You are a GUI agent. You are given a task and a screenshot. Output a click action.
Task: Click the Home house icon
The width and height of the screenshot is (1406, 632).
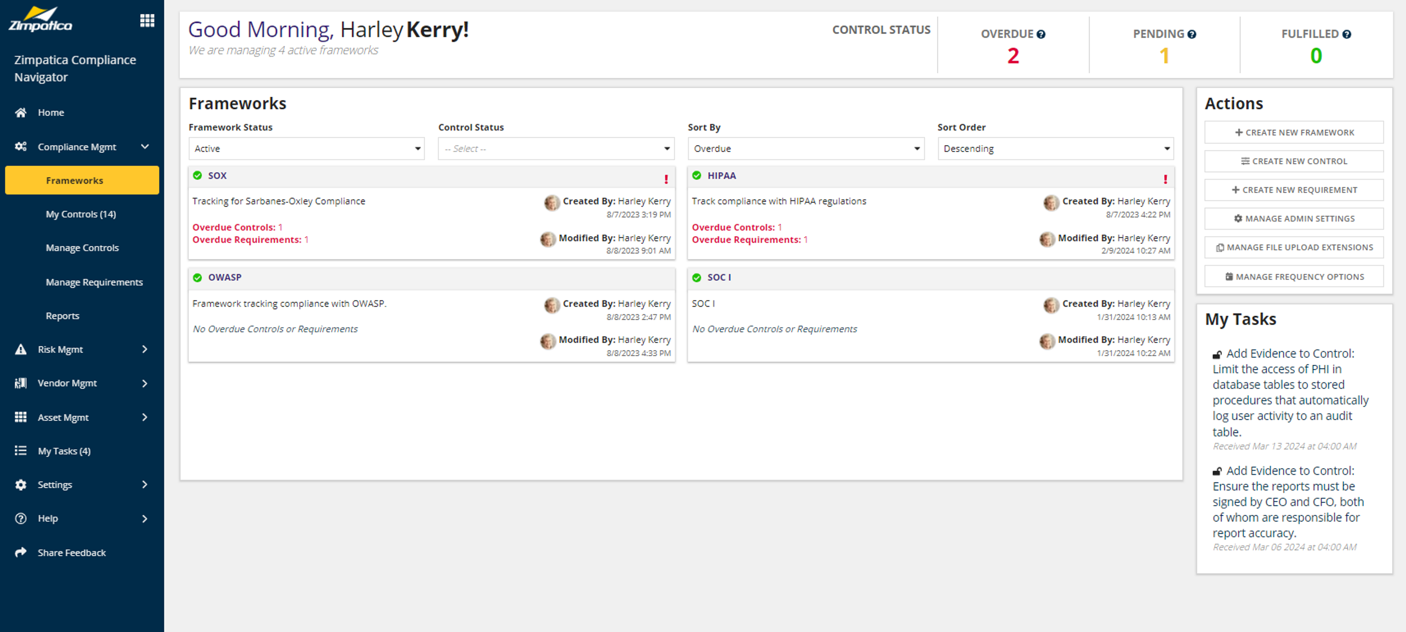click(x=21, y=112)
